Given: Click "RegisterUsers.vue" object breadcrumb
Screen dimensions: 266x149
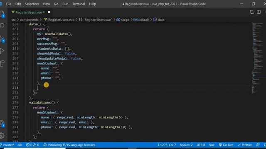Looking at the screenshot, I should click(96, 19).
